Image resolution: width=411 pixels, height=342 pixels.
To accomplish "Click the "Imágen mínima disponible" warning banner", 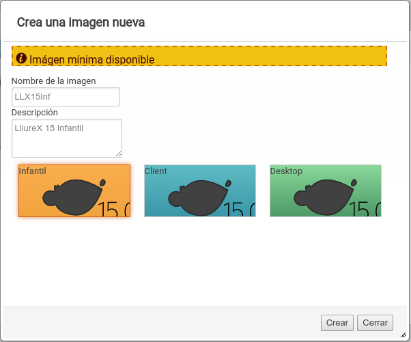I will pyautogui.click(x=199, y=57).
